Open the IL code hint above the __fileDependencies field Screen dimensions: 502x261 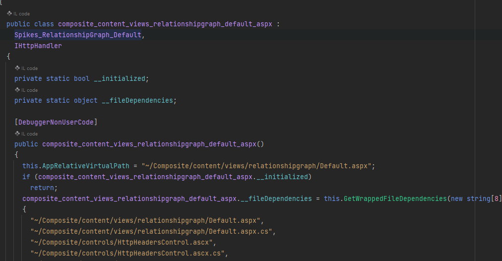point(26,90)
